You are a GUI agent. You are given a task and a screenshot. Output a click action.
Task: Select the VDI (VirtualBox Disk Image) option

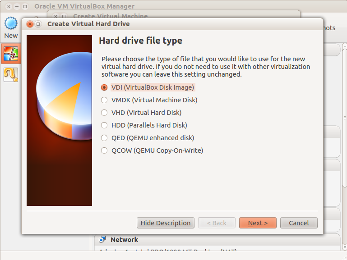[x=148, y=87]
